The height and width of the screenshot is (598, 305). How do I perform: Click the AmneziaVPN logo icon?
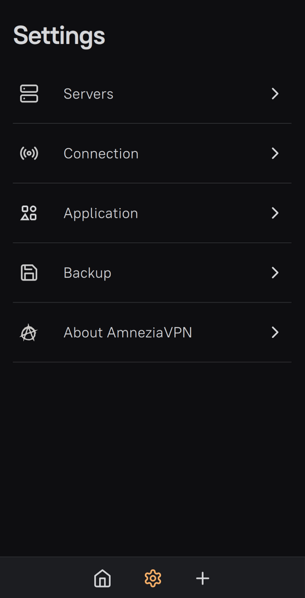pyautogui.click(x=29, y=332)
